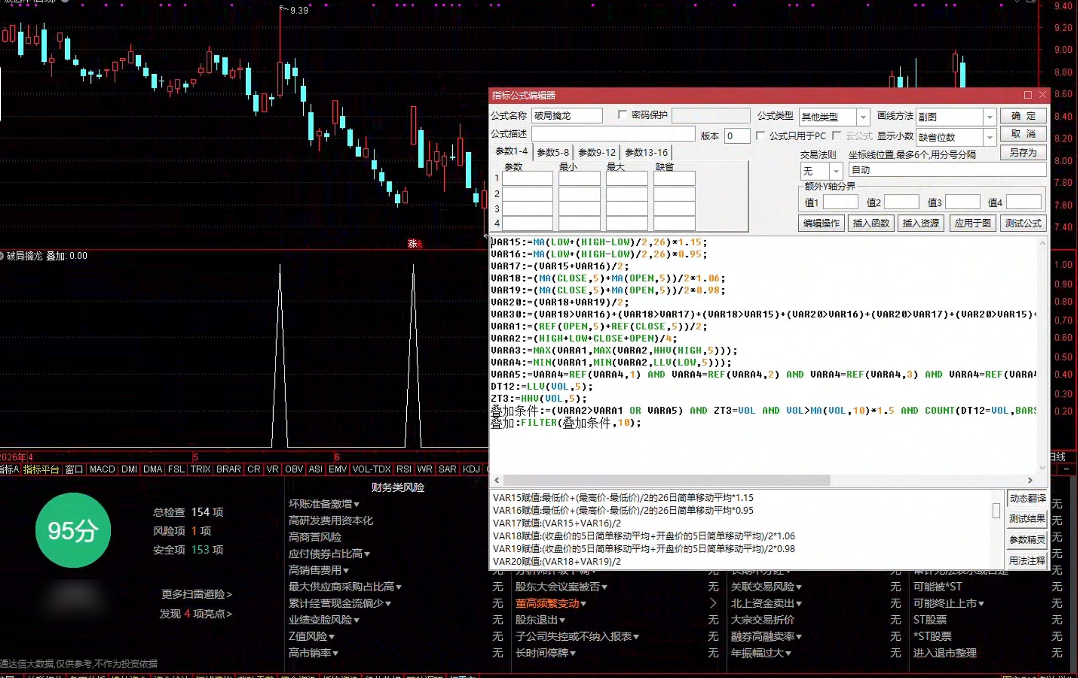Screen dimensions: 1078x678
Task: Click the 应用于图 button
Action: [973, 223]
